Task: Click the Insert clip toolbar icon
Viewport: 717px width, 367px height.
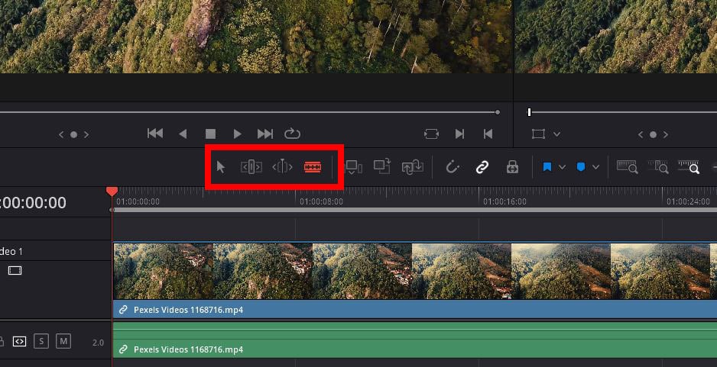Action: pyautogui.click(x=352, y=167)
